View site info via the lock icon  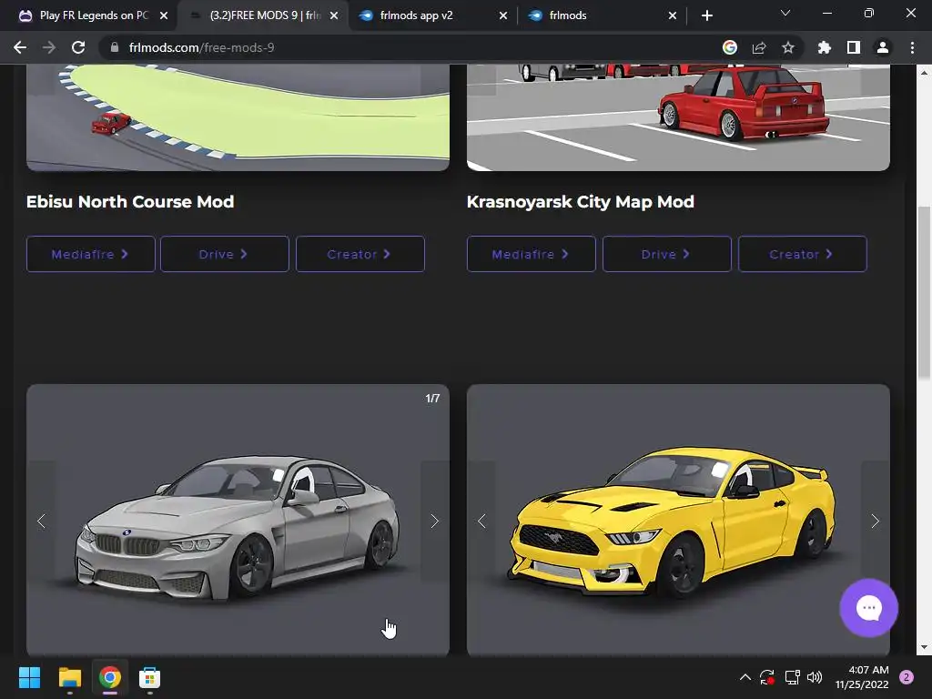(x=115, y=47)
